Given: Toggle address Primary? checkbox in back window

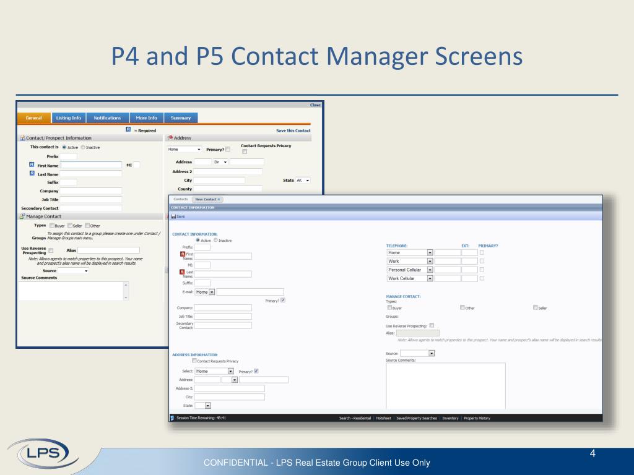Looking at the screenshot, I should click(228, 150).
